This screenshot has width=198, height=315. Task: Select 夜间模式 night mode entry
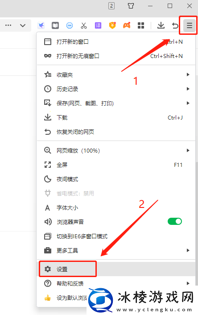116,179
